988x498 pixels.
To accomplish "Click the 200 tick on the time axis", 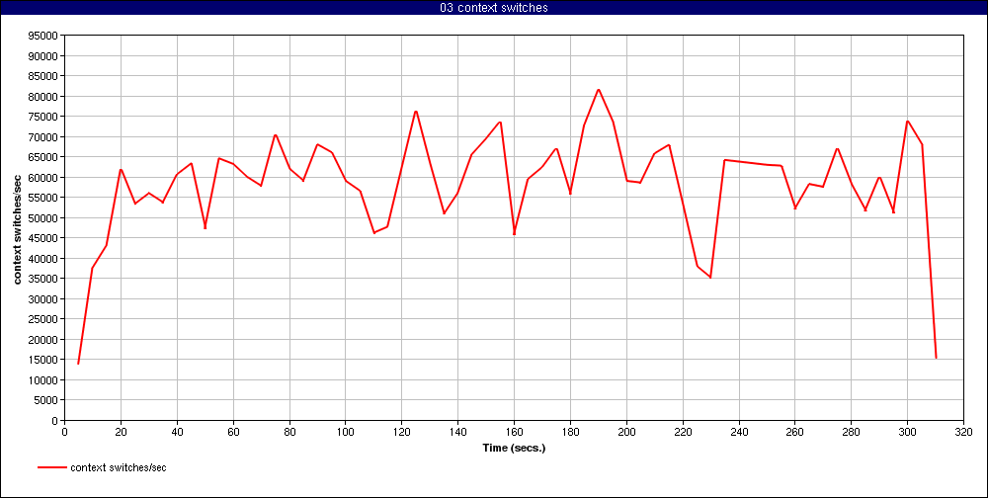I will 626,432.
